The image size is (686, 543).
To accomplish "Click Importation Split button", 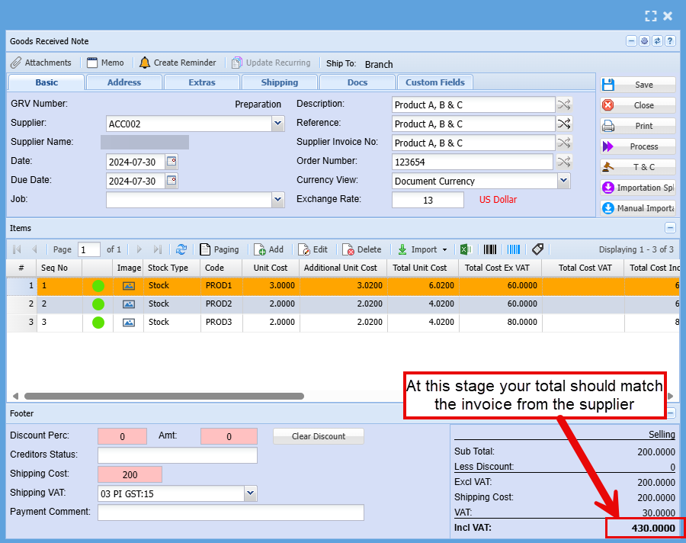I will (x=638, y=188).
